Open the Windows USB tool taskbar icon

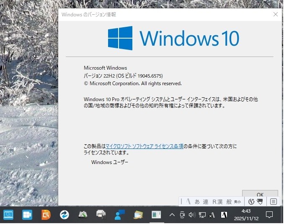(27, 215)
